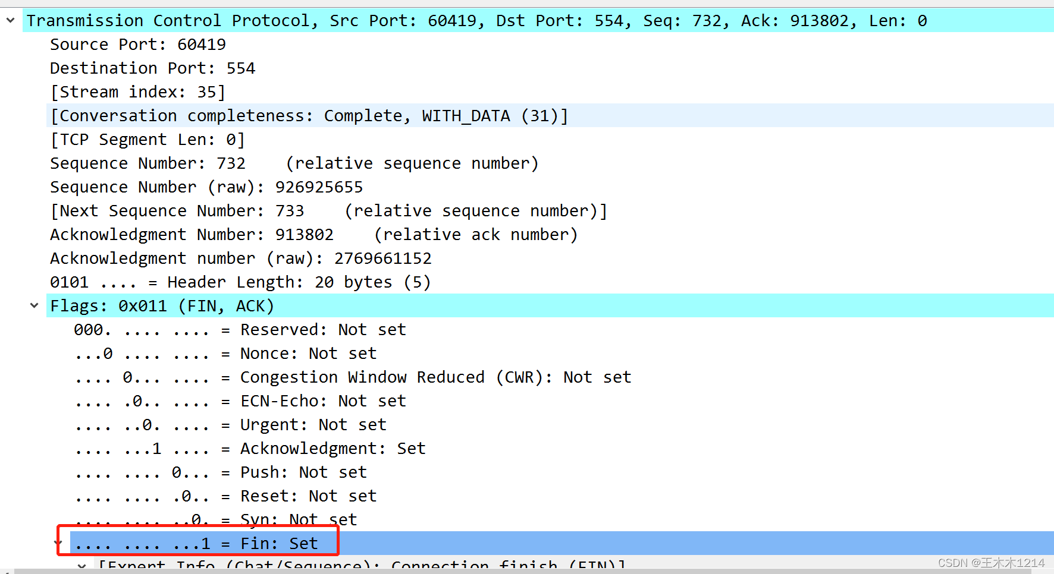Select Flags: 0x011 (FIN, ACK) row
The height and width of the screenshot is (574, 1054).
coord(550,305)
